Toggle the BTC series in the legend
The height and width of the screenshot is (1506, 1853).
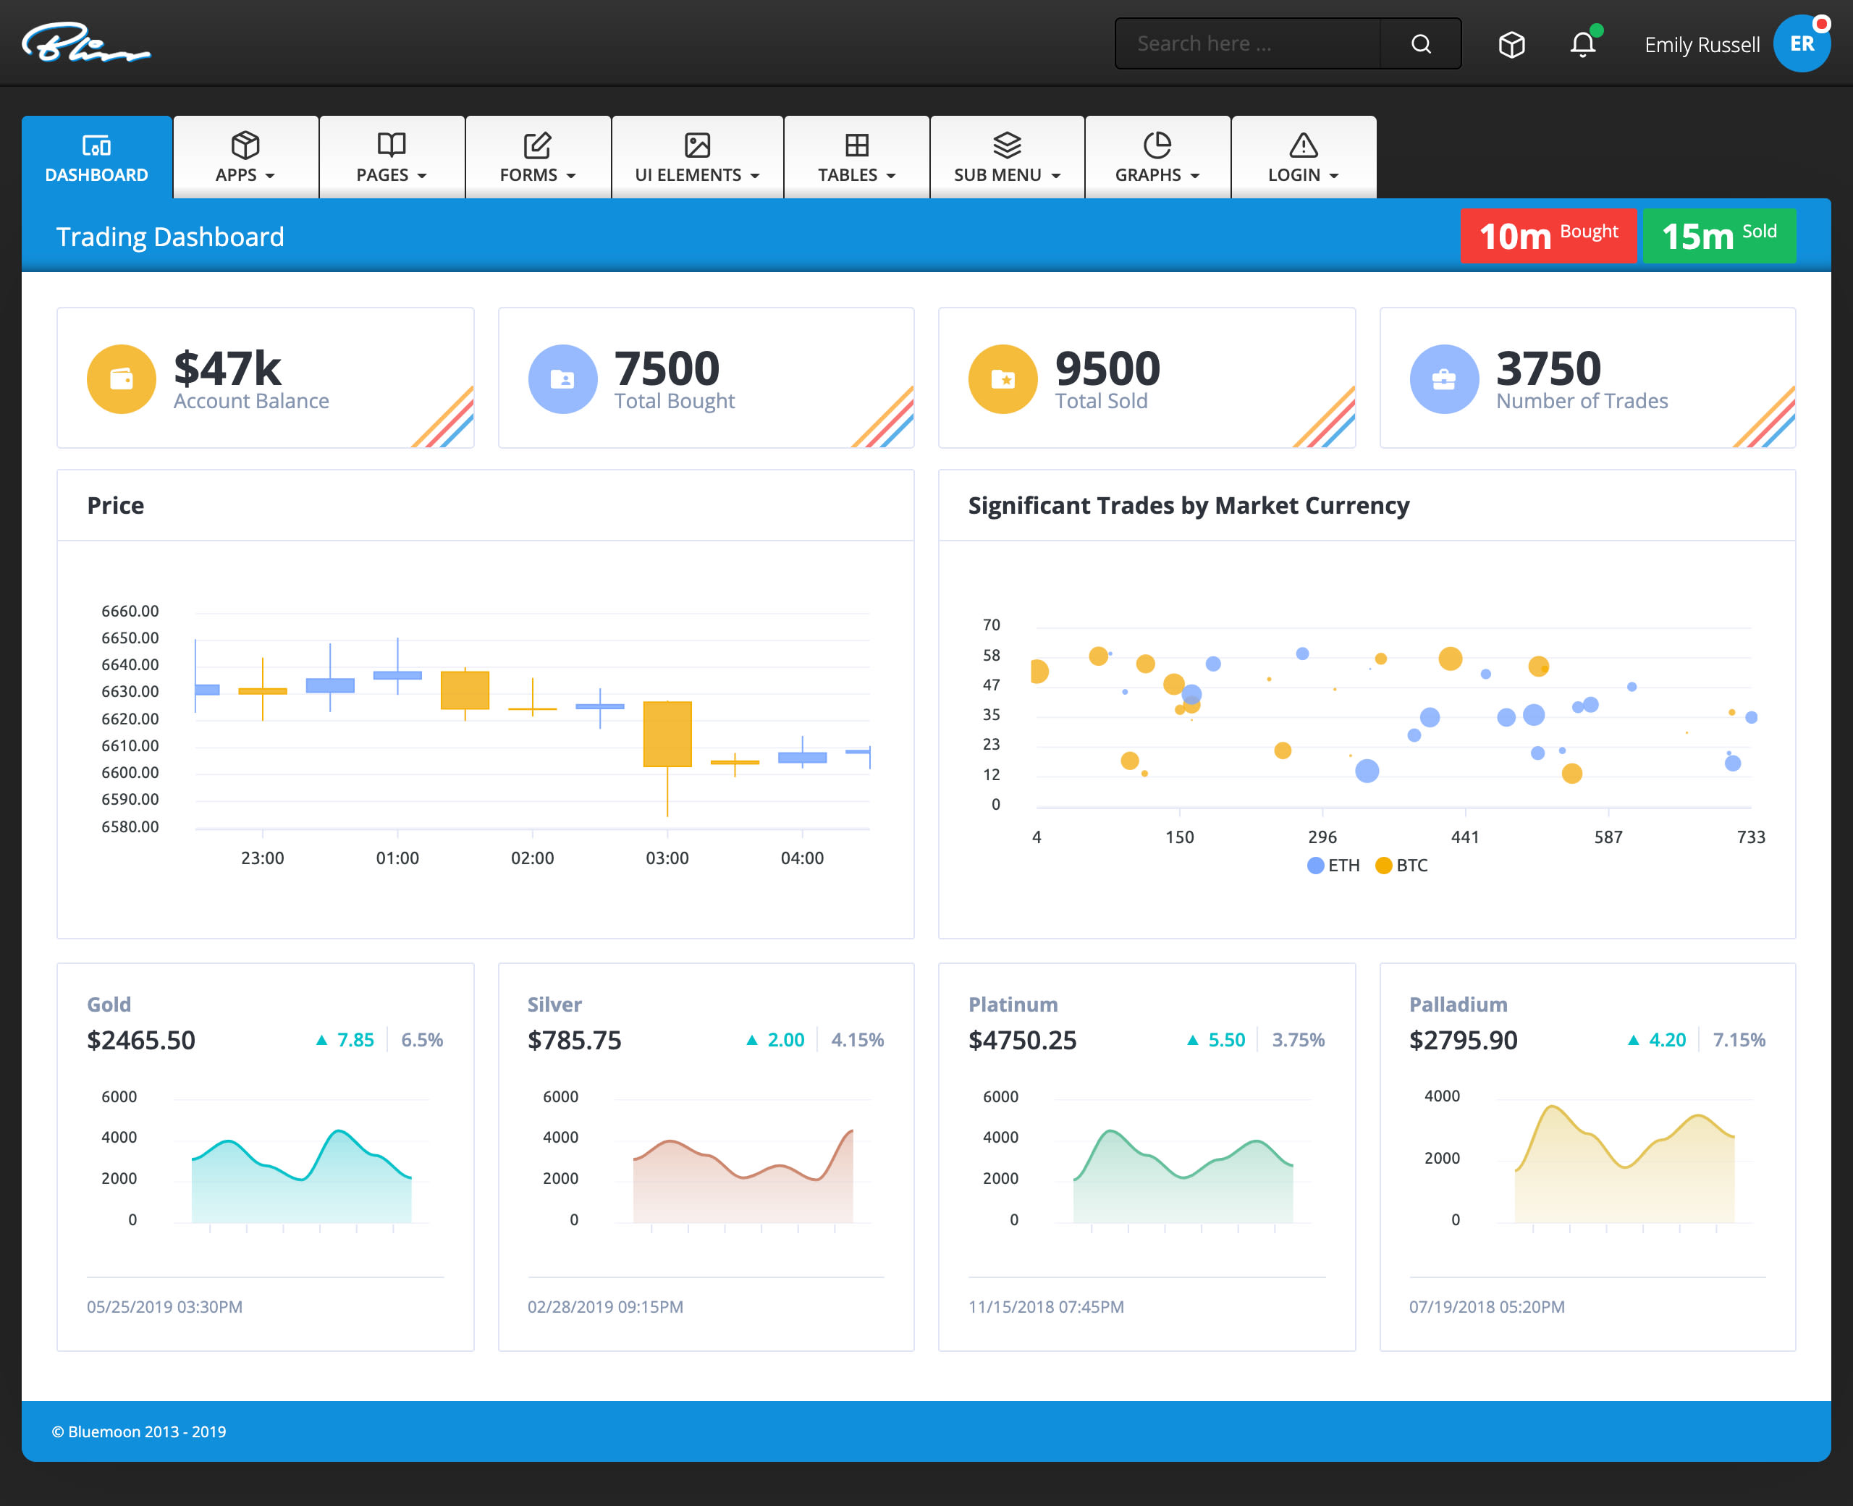coord(1403,865)
